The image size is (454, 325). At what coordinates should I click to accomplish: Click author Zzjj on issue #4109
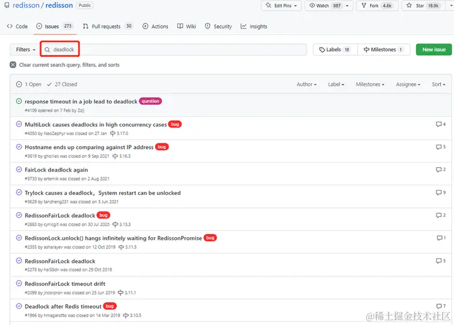(x=81, y=110)
